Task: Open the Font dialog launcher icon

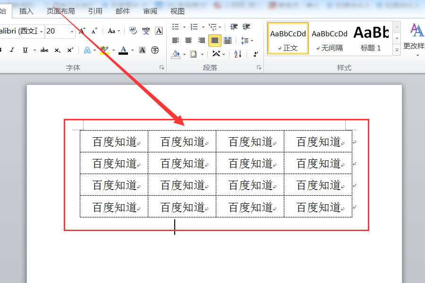Action: click(x=162, y=67)
